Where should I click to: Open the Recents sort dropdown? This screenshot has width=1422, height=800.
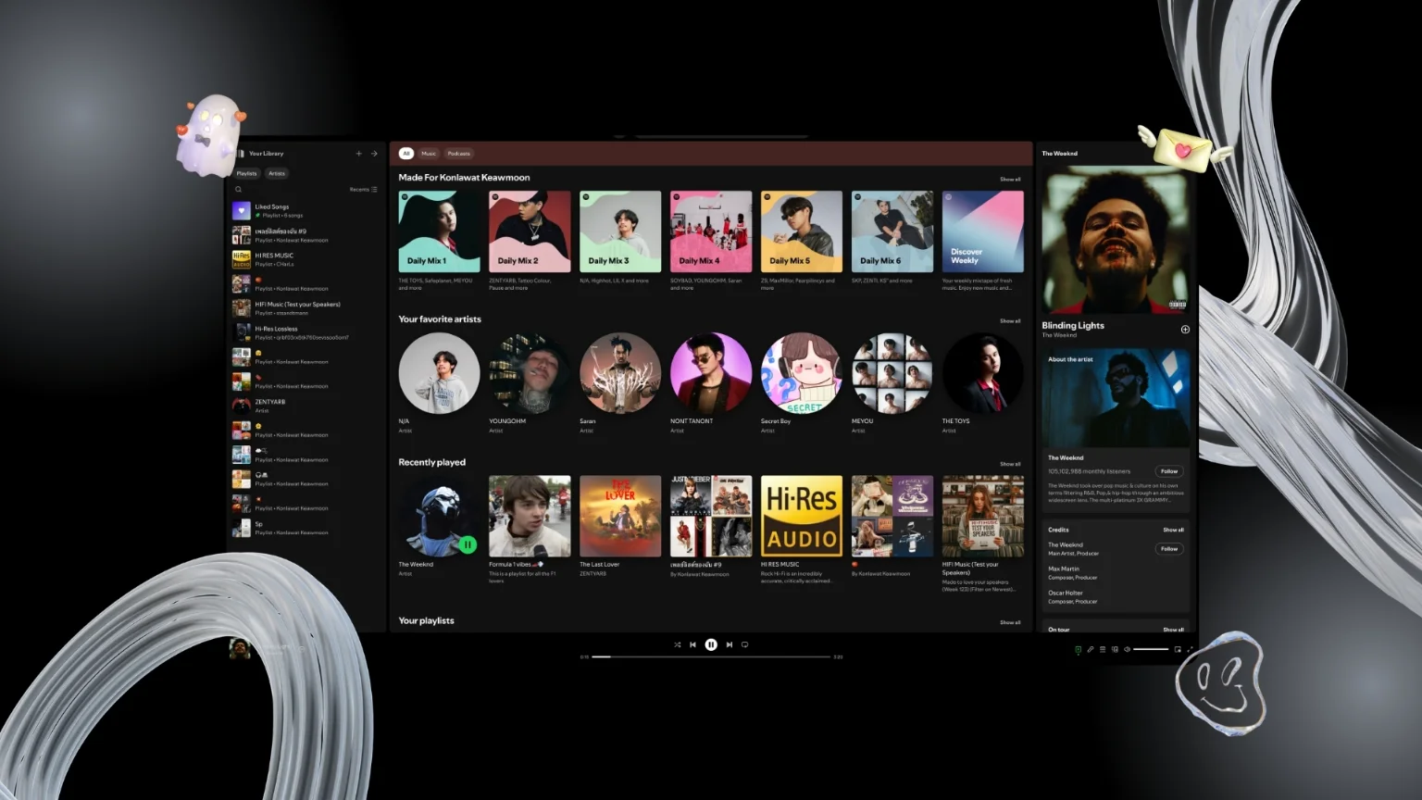[x=363, y=189]
